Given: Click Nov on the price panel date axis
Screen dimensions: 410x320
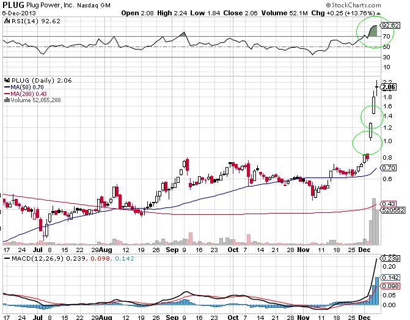Looking at the screenshot, I should point(303,250).
